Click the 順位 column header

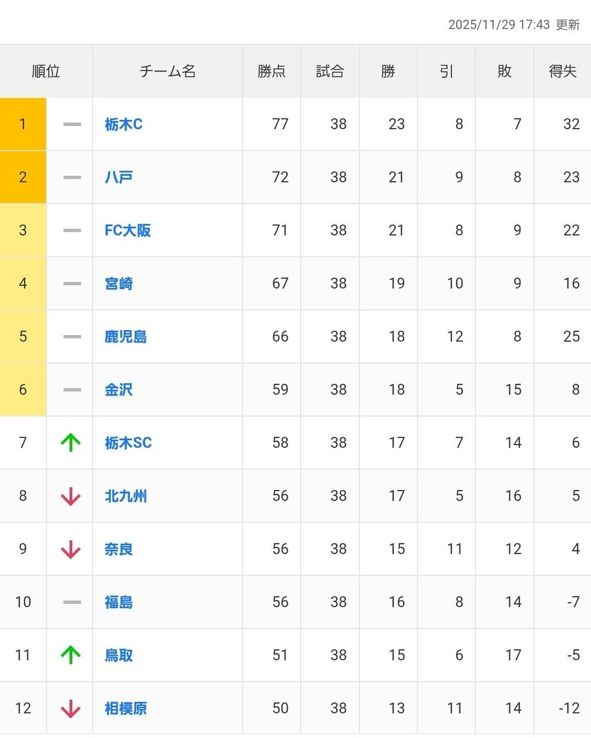[x=46, y=71]
